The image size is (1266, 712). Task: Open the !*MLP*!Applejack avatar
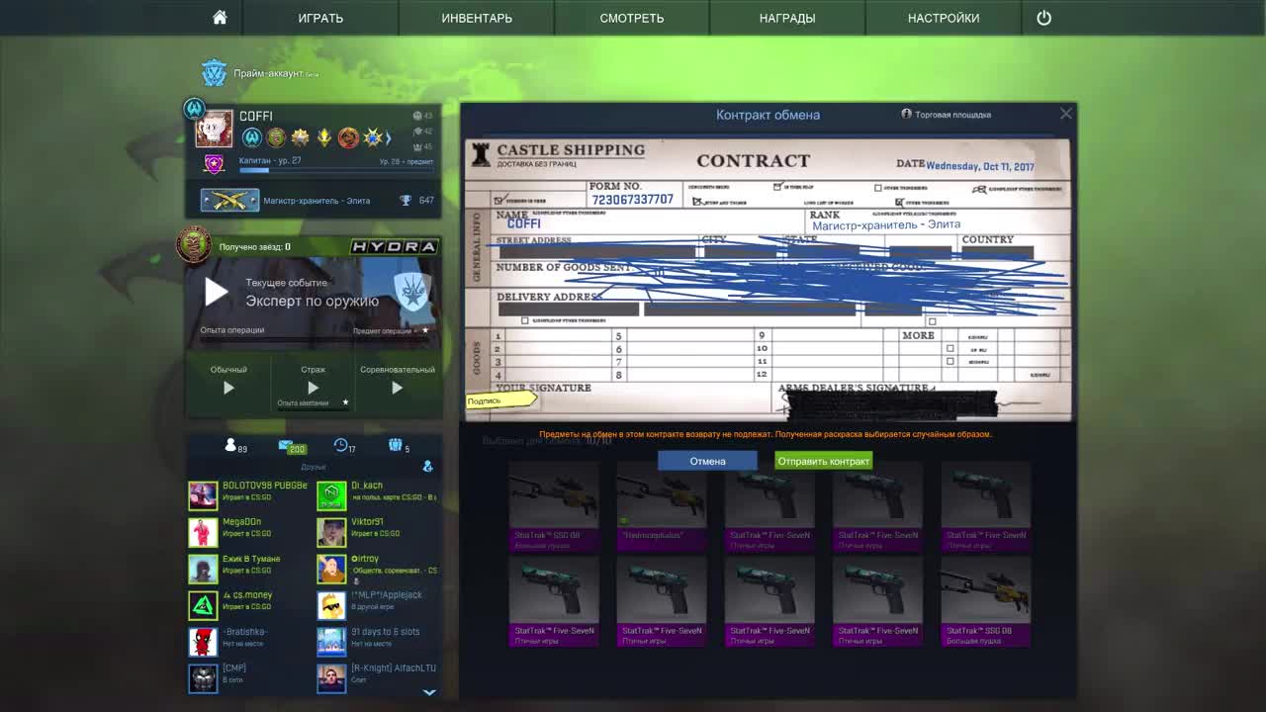coord(331,605)
